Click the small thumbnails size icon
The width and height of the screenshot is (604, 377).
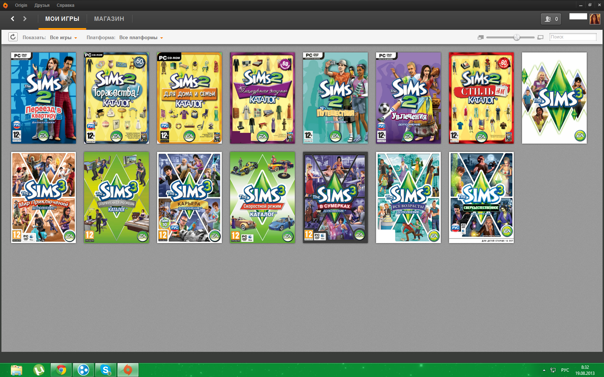[481, 37]
